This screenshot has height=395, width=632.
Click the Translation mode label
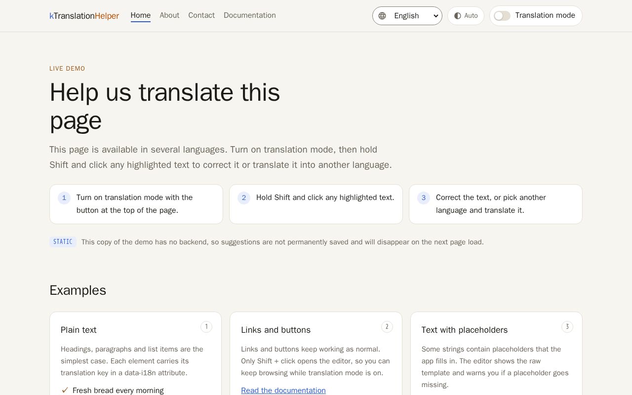click(545, 15)
